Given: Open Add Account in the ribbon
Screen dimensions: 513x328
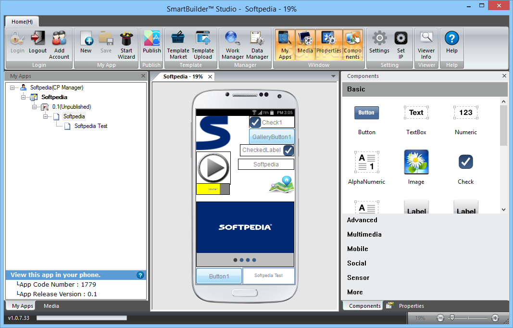Looking at the screenshot, I should pos(59,45).
